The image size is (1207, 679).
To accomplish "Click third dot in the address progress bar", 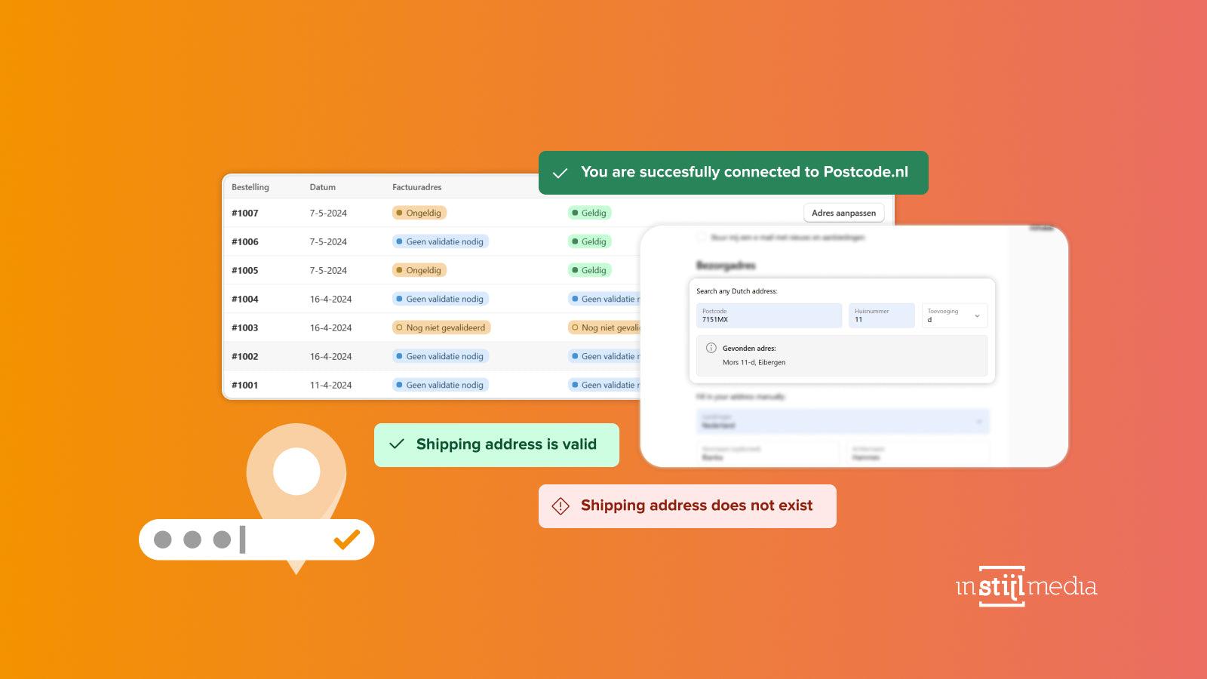I will [220, 539].
